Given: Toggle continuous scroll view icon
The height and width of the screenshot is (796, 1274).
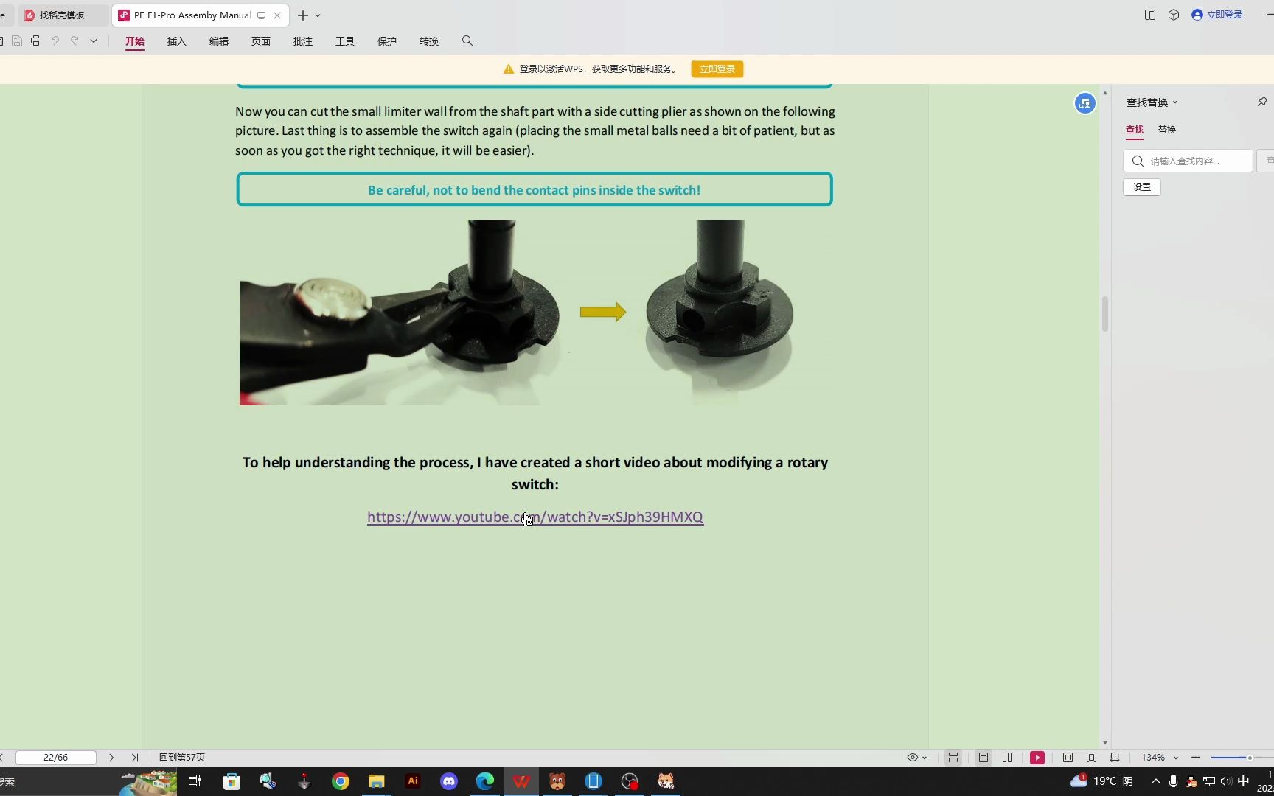Looking at the screenshot, I should click(x=953, y=758).
